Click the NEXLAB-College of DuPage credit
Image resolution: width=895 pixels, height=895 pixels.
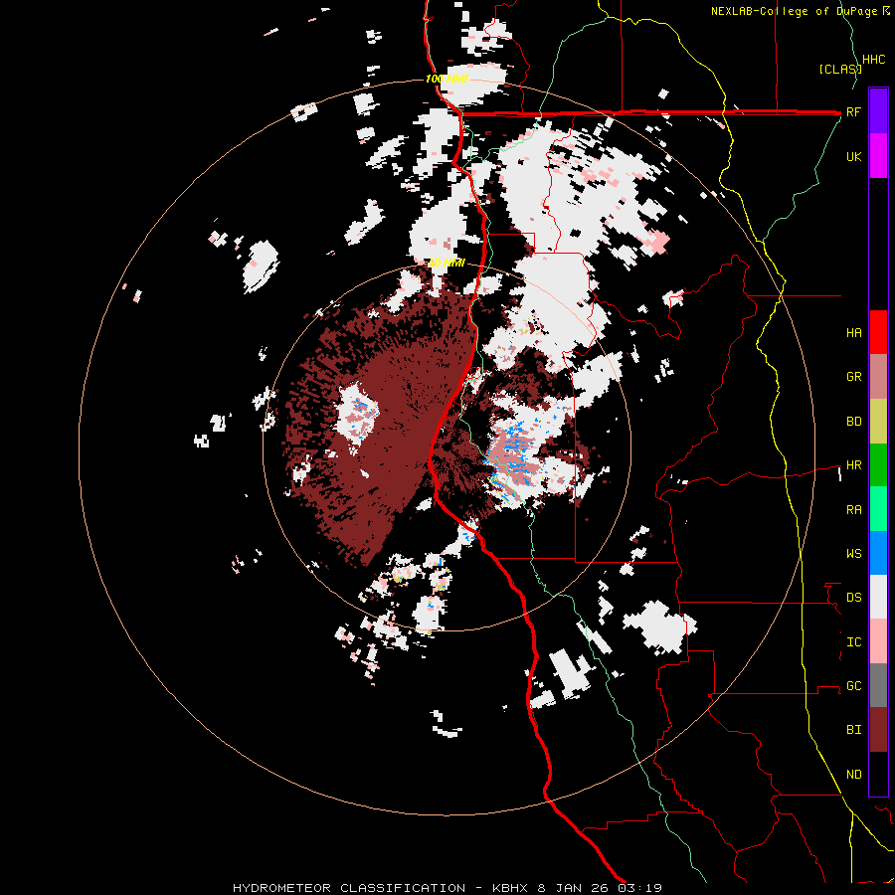pyautogui.click(x=794, y=11)
